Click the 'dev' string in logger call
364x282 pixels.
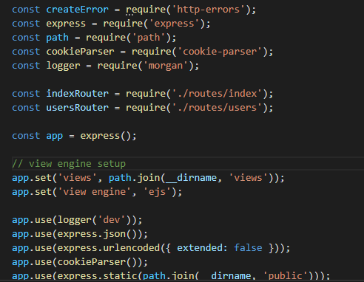point(112,220)
